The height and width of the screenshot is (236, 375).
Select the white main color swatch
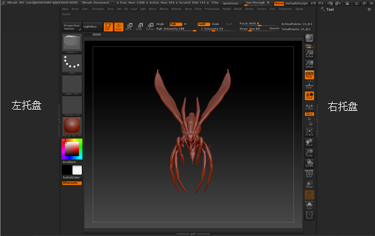click(77, 170)
